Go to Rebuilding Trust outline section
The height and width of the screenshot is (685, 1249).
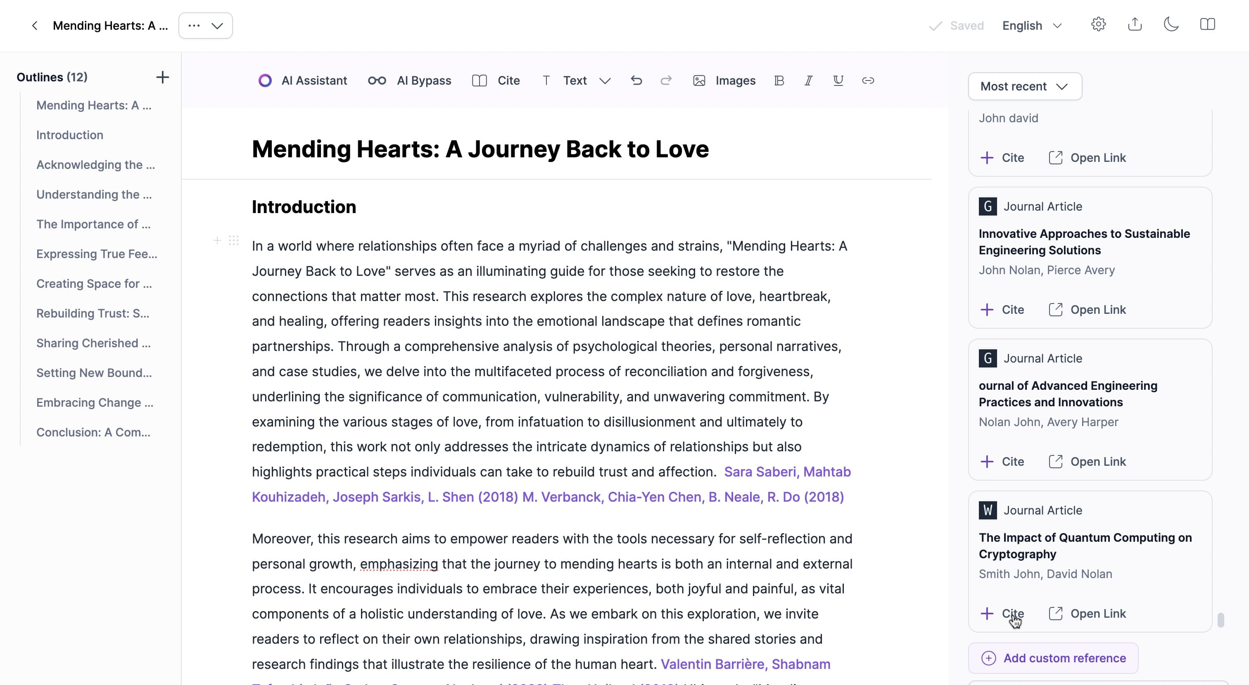coord(93,313)
